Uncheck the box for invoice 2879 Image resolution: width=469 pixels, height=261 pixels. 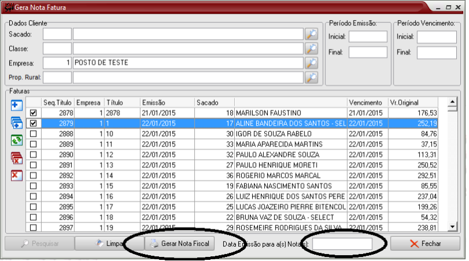pos(33,123)
